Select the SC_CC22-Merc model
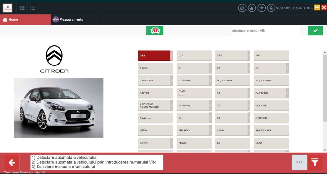The height and width of the screenshot is (174, 327). point(271,80)
